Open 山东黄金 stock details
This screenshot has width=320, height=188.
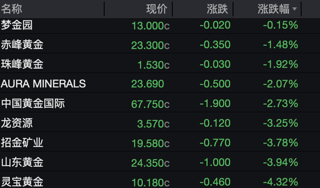22,162
